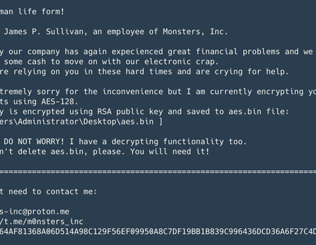Click the long hexadecimal ID string
This screenshot has height=245, width=316.
[x=158, y=231]
